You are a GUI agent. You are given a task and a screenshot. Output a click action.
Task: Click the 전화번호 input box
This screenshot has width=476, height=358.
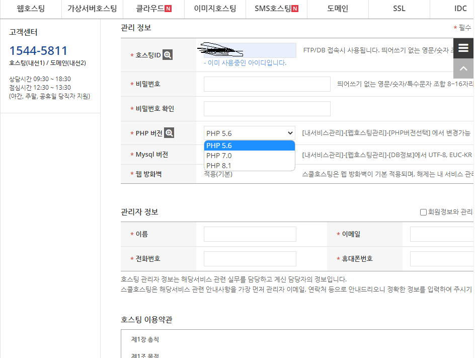tap(250, 259)
